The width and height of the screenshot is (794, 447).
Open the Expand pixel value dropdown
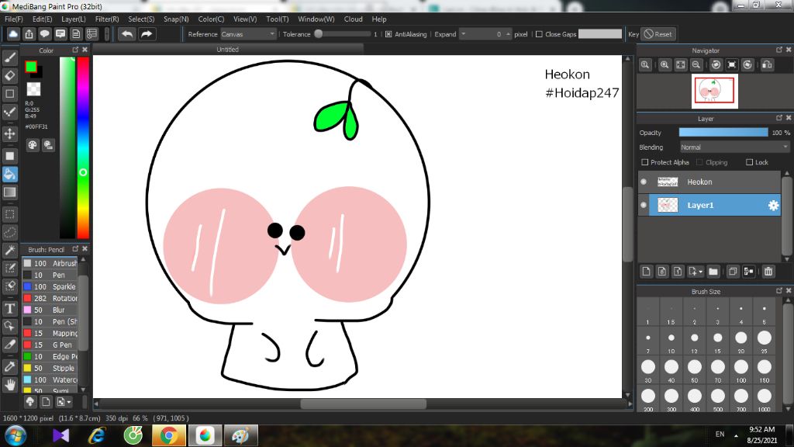[x=463, y=34]
